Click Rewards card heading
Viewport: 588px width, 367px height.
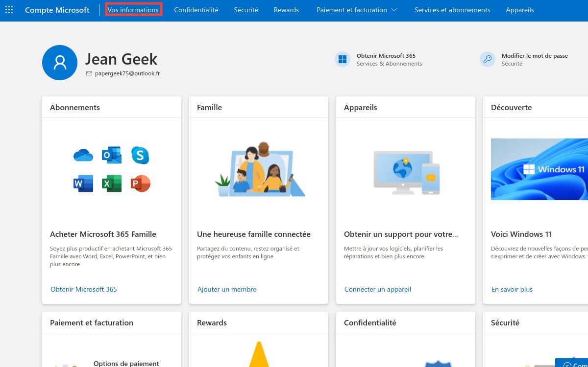point(212,322)
